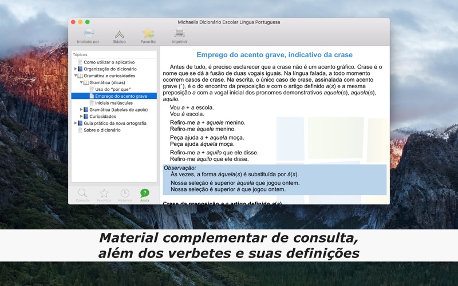Select the Básico toolbar icon
The height and width of the screenshot is (286, 458).
pyautogui.click(x=119, y=35)
